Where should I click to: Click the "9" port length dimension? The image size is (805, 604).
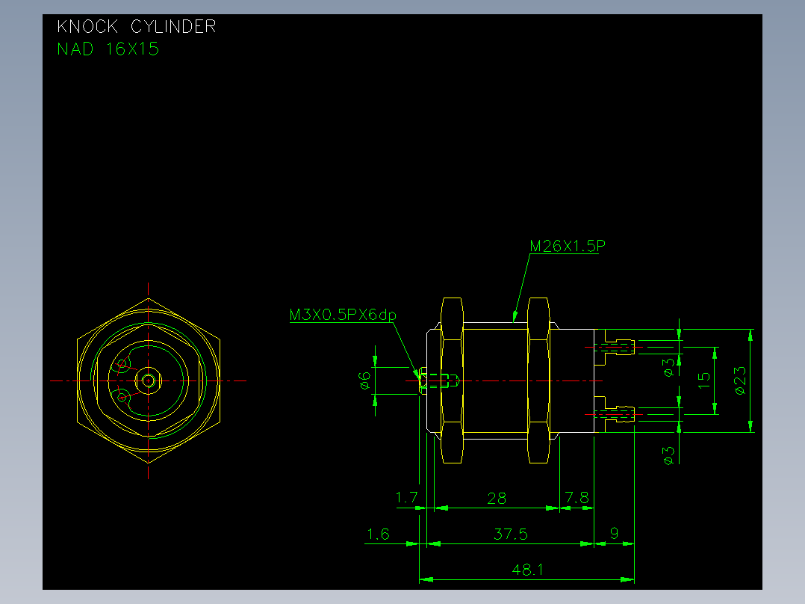[614, 534]
